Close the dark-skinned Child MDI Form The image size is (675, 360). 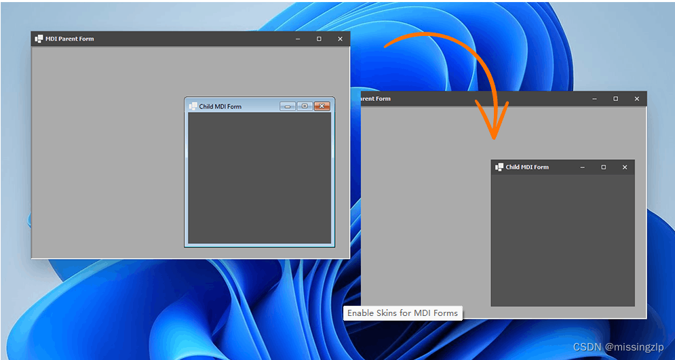tap(625, 167)
